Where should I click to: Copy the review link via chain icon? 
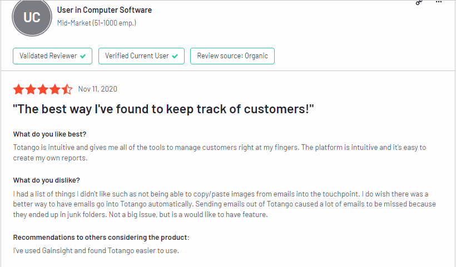[x=419, y=2]
